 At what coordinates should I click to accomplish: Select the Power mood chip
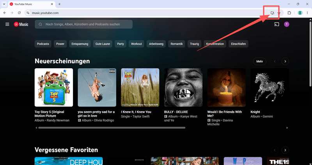[60, 44]
